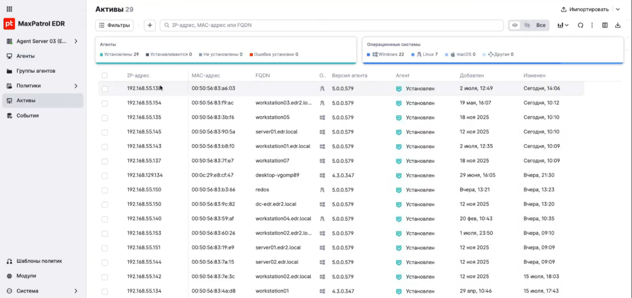Expand the Политики submenu arrow

tap(76, 86)
